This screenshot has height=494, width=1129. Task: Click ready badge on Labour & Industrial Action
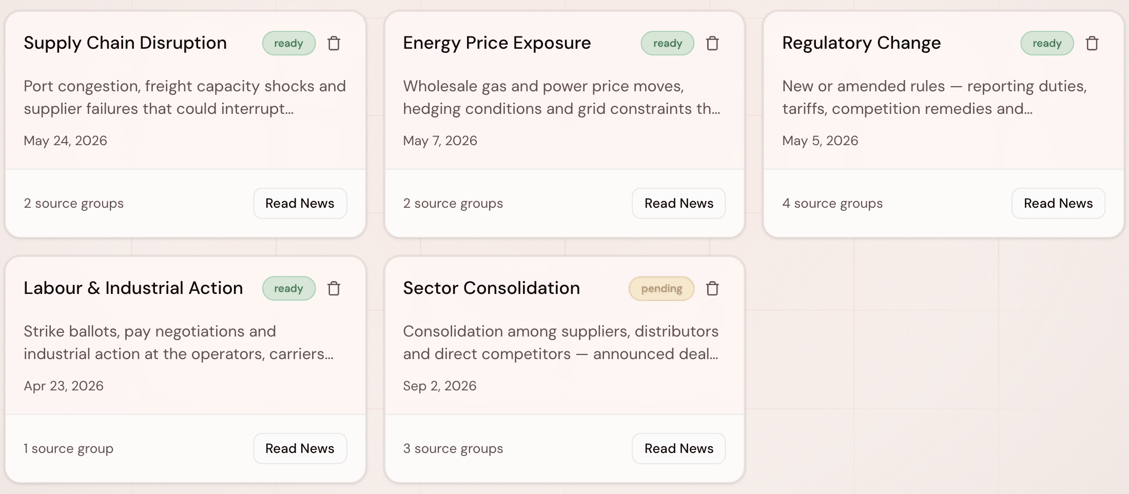(289, 288)
